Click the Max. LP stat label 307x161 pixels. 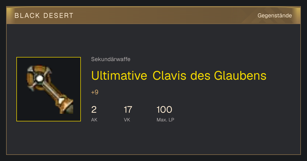(165, 120)
